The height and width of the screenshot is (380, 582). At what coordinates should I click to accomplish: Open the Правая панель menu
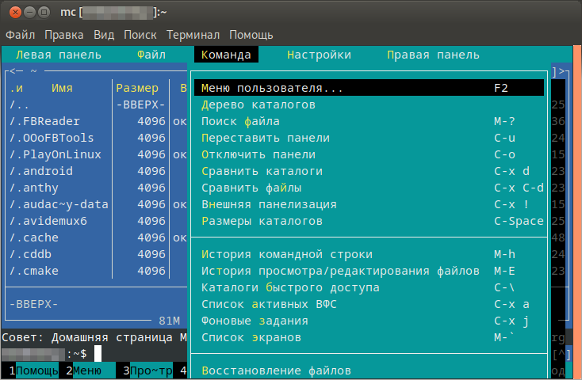[433, 55]
